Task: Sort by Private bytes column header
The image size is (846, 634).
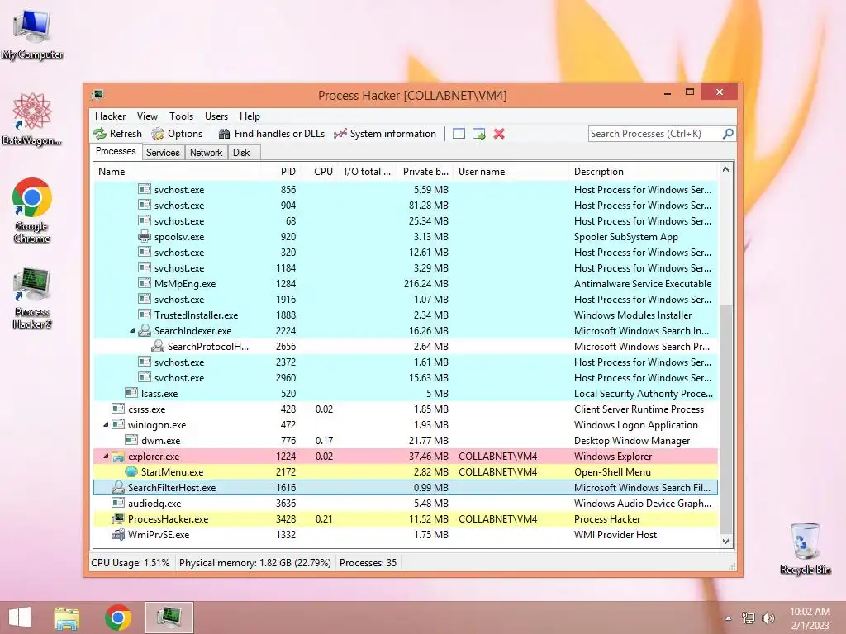Action: (425, 172)
